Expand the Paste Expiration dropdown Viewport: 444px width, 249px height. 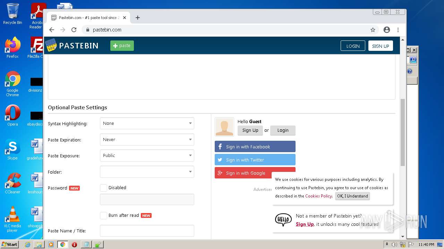click(147, 140)
